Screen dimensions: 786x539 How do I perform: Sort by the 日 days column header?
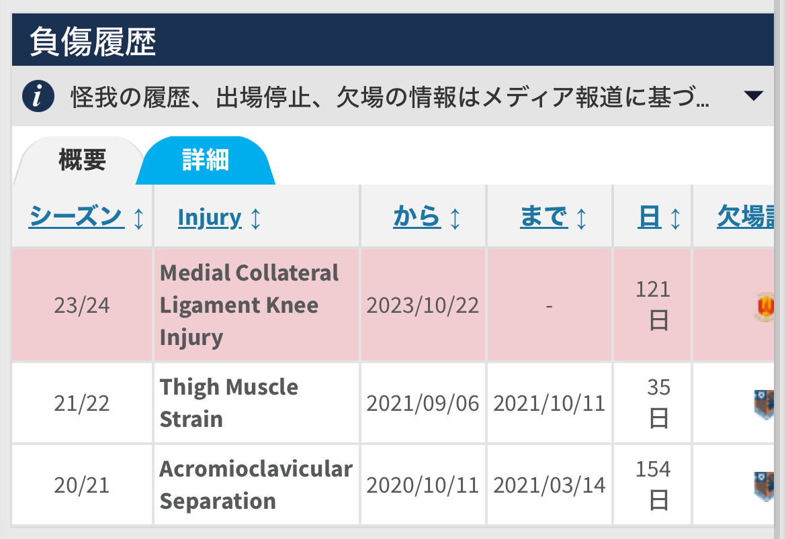649,216
